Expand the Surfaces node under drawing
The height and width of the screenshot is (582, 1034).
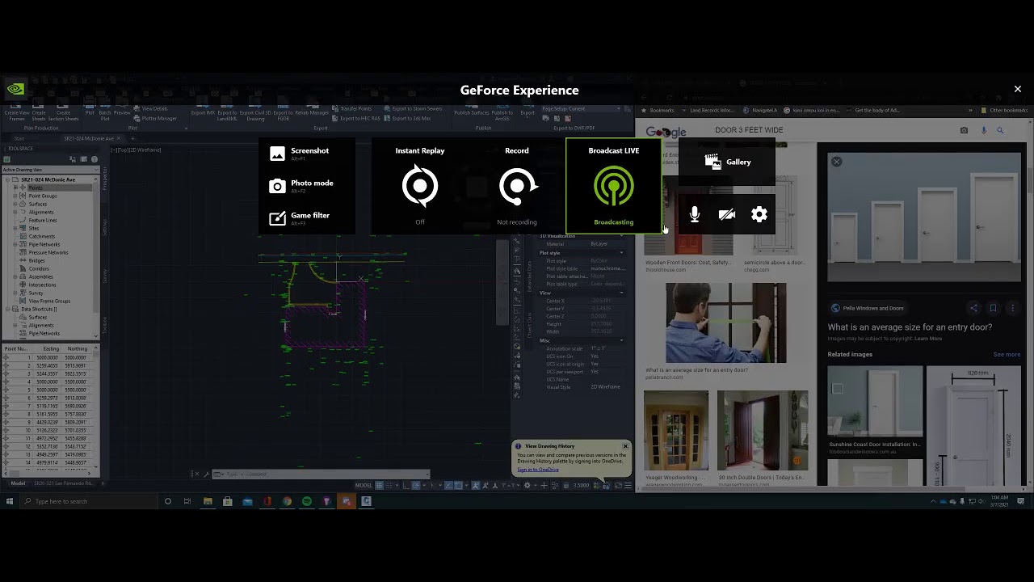[x=15, y=204]
